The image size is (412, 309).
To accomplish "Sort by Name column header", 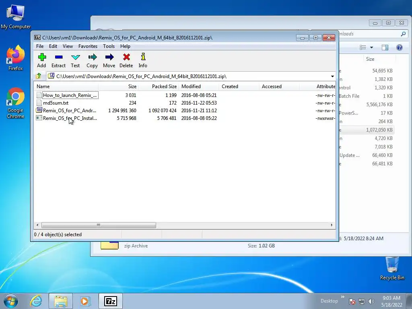I will 66,86.
